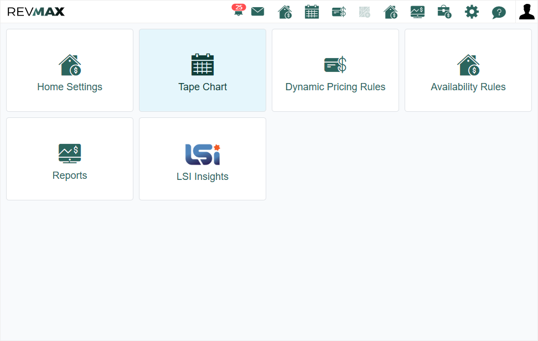The image size is (538, 341).
Task: Open the Availability Rules card
Action: [468, 70]
